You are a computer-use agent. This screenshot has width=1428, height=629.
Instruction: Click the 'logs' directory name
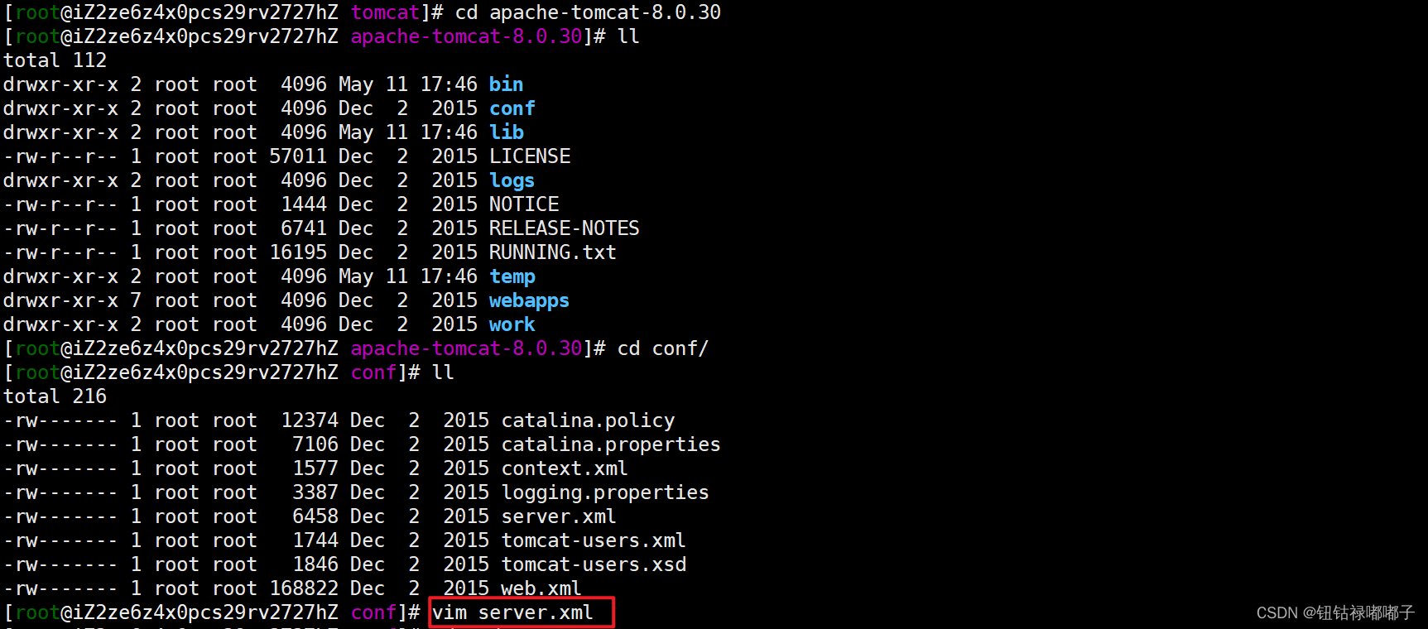tap(512, 180)
